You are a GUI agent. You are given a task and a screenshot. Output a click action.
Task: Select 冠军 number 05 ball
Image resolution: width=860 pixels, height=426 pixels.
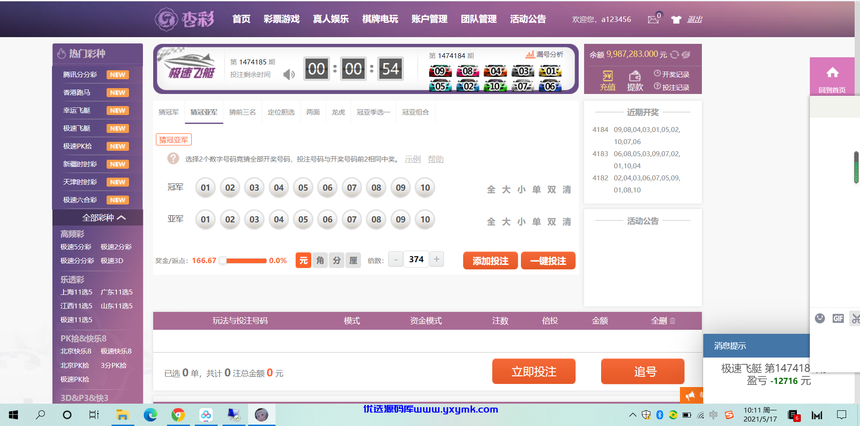pos(303,187)
